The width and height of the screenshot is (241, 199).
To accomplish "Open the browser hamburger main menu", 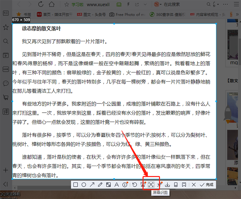I will click(x=236, y=4).
